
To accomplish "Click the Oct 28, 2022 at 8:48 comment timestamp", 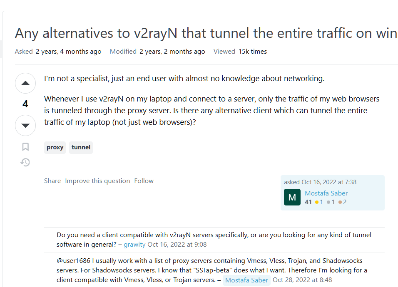I will [x=302, y=280].
